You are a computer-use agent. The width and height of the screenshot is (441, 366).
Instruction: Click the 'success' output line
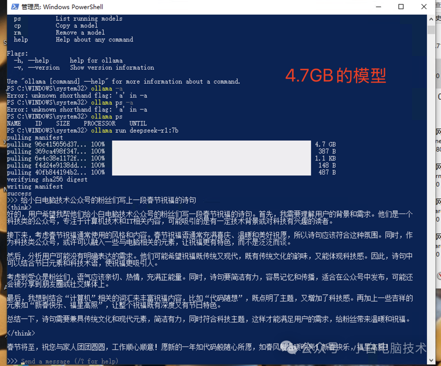(x=19, y=194)
